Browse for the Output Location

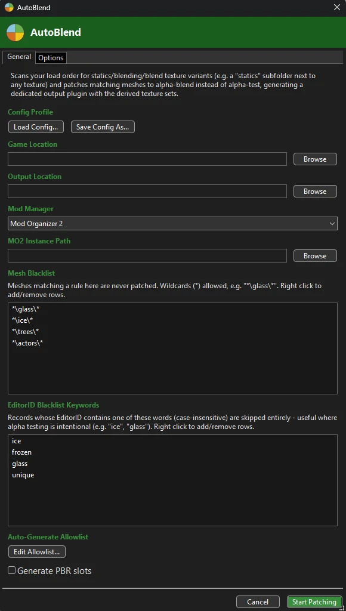coord(315,192)
